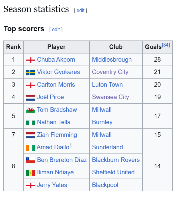Click the England flag beside Jerry Yates
The width and height of the screenshot is (179, 197).
[31, 186]
